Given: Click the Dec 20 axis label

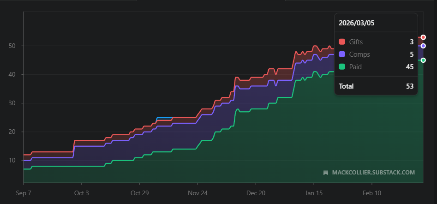Looking at the screenshot, I should click(x=256, y=193).
